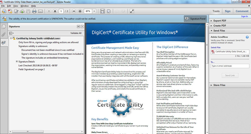Go to next page arrow

point(55,11)
